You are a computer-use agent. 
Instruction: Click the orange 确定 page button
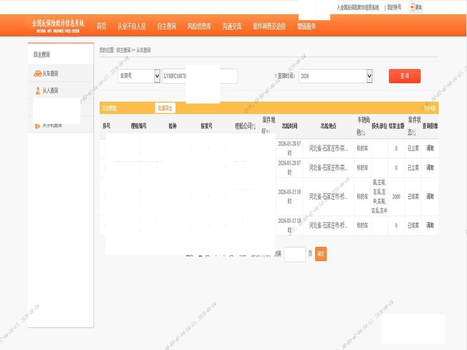click(320, 254)
